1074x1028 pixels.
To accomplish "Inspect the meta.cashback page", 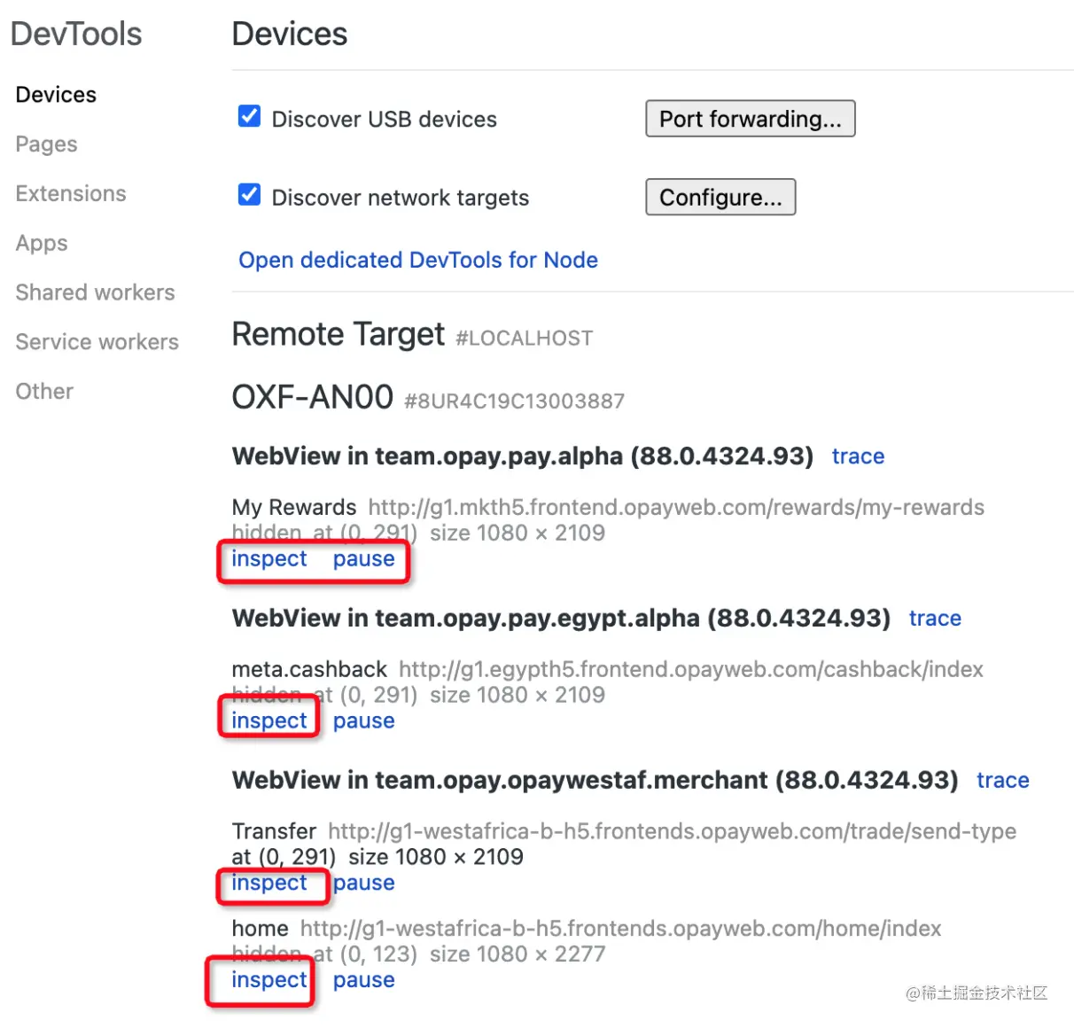I will click(269, 721).
